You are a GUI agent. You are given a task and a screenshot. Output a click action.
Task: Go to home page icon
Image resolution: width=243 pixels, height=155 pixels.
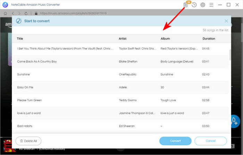pos(6,13)
